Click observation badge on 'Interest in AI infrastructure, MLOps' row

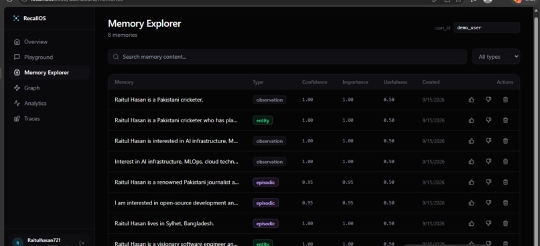(269, 162)
